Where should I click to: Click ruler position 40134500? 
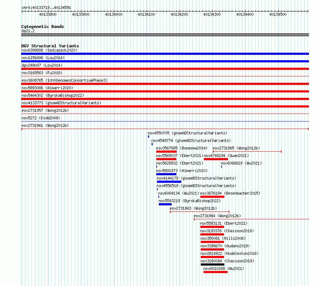pos(278,14)
